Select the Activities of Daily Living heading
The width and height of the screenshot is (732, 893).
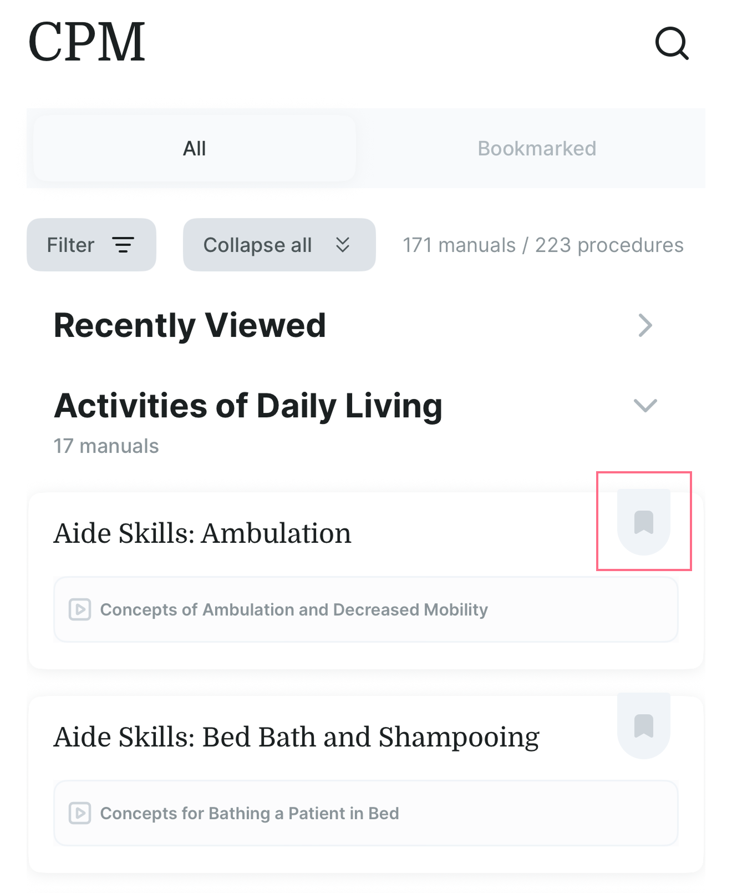(x=248, y=406)
